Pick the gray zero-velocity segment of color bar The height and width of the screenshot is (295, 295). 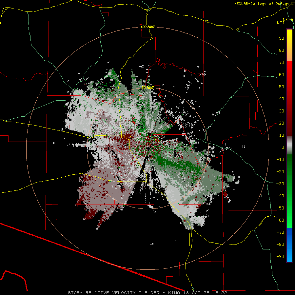click(x=289, y=146)
